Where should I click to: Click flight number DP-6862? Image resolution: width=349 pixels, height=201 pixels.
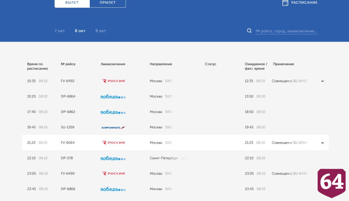coord(68,112)
